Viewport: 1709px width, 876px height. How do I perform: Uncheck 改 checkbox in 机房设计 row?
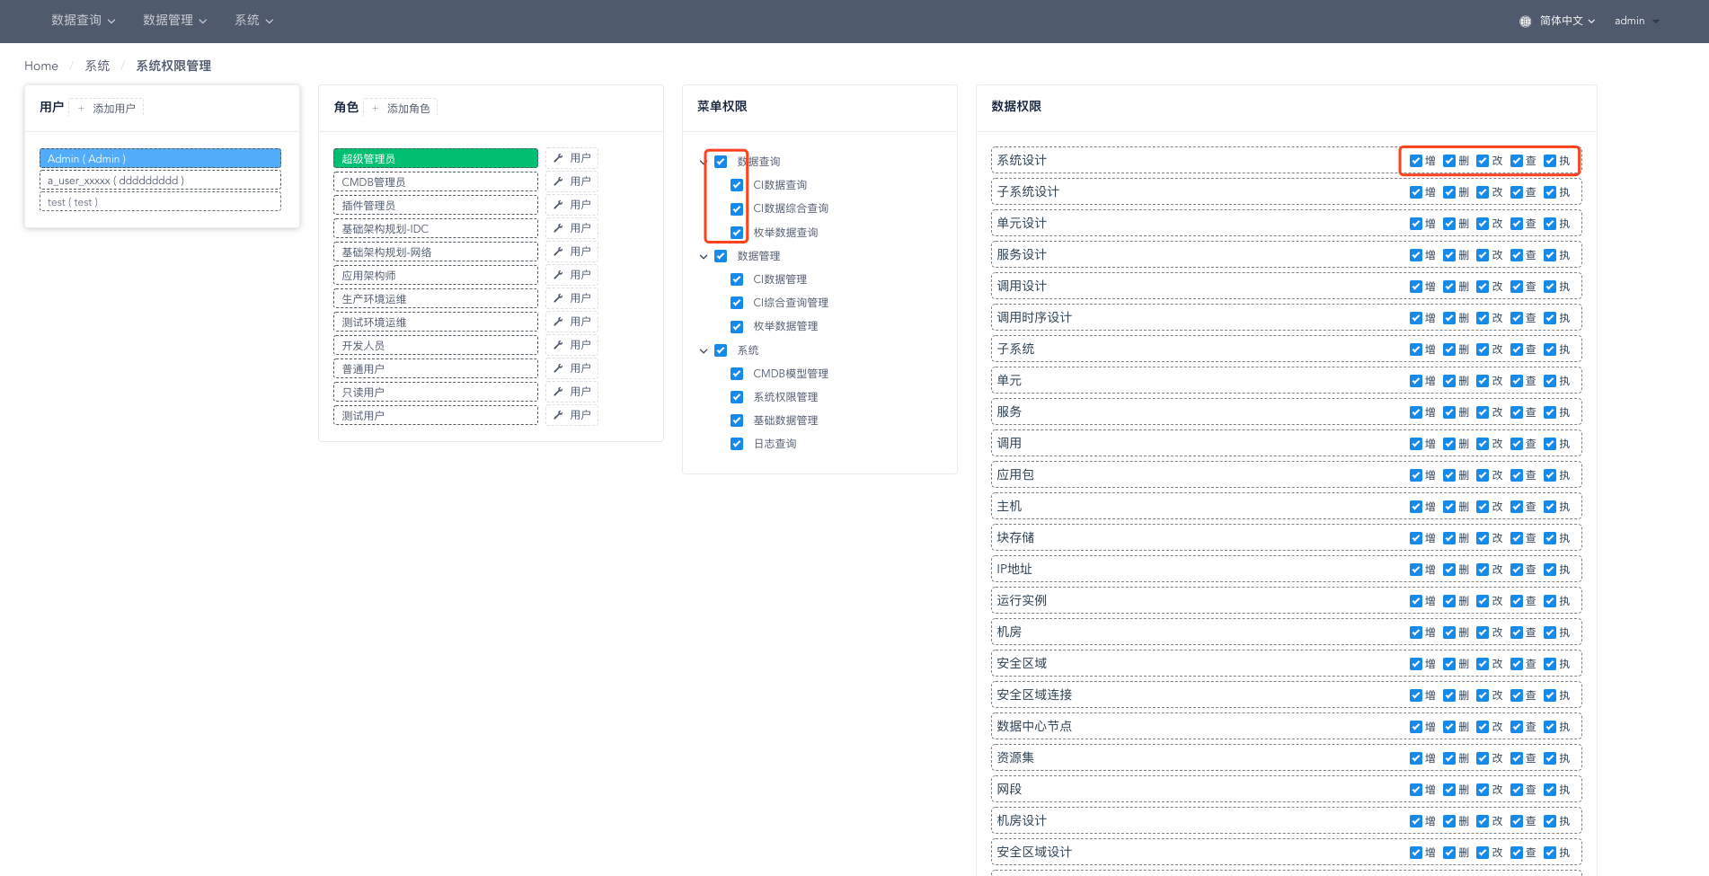1483,821
